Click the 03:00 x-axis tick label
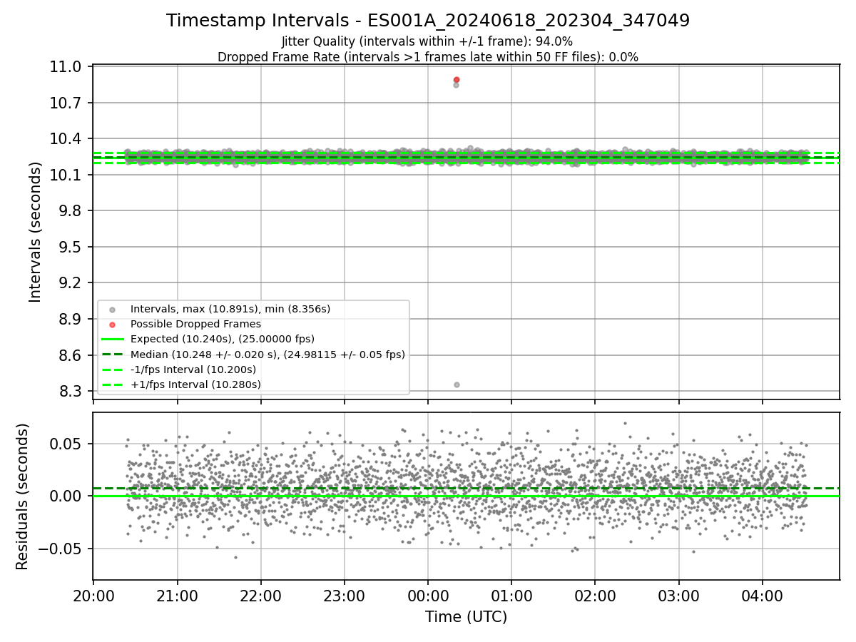856x642 pixels. pos(679,596)
